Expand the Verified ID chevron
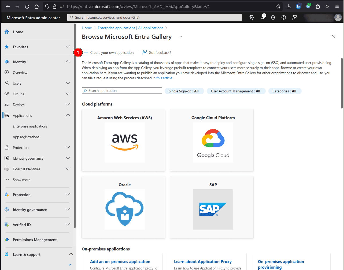The image size is (344, 270). pos(68,224)
